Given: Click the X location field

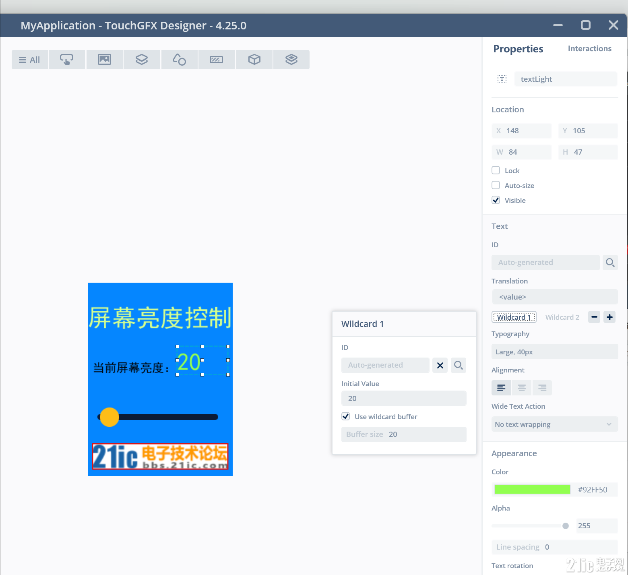Looking at the screenshot, I should click(x=522, y=131).
